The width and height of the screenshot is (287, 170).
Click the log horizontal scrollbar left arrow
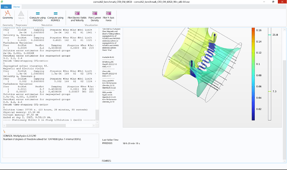click(x=4, y=126)
